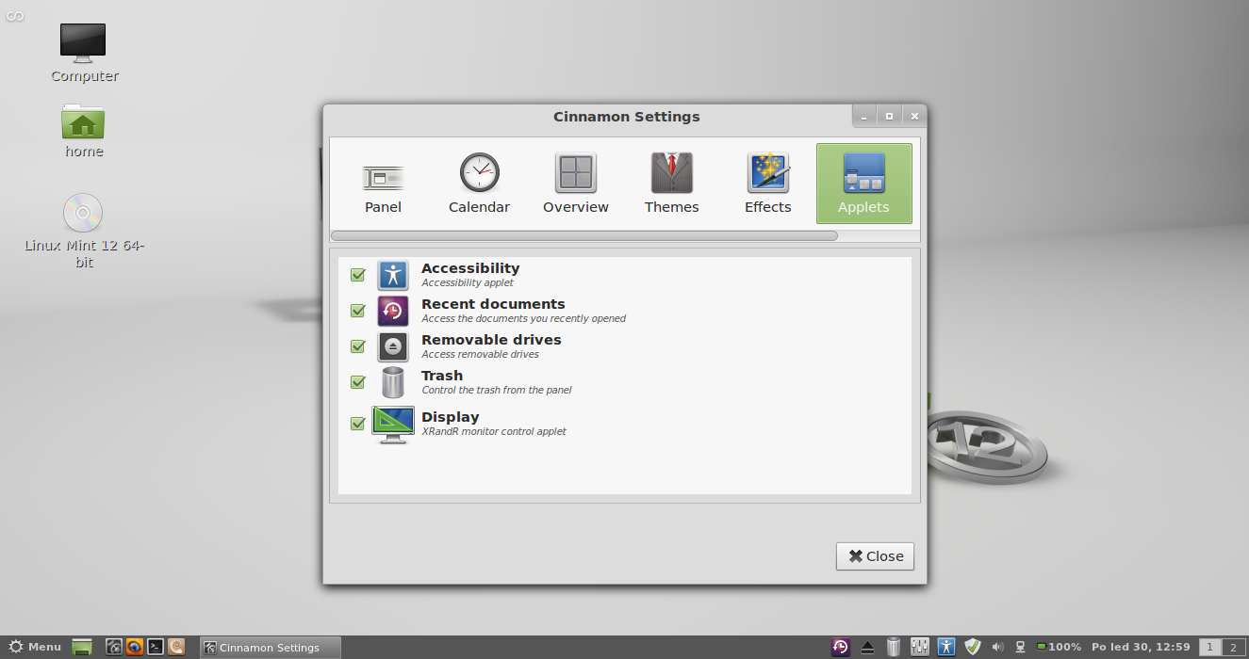Disable the Recent documents applet checkbox

point(357,311)
